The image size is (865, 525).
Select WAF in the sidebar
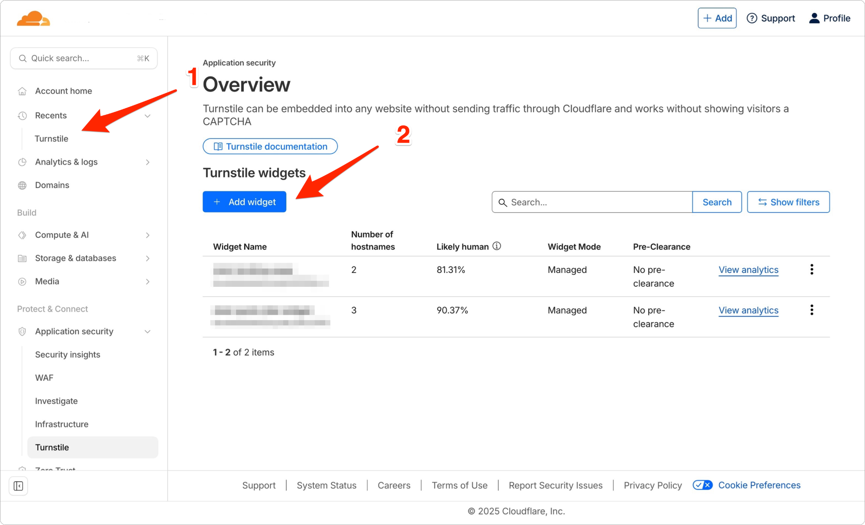[44, 378]
